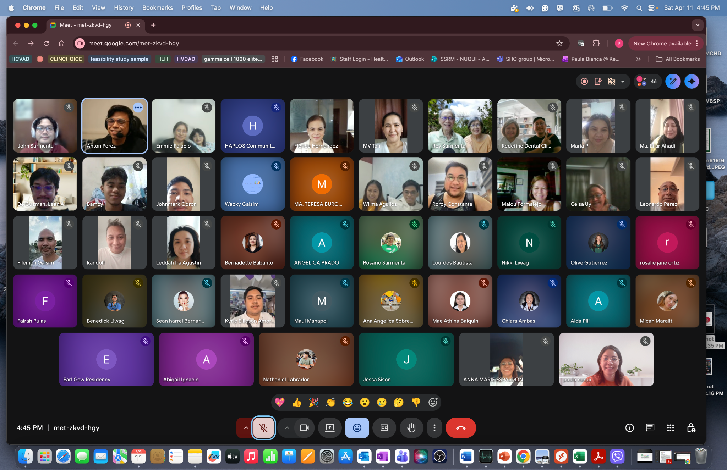Expand audio settings chevron beside microphone

click(x=246, y=428)
